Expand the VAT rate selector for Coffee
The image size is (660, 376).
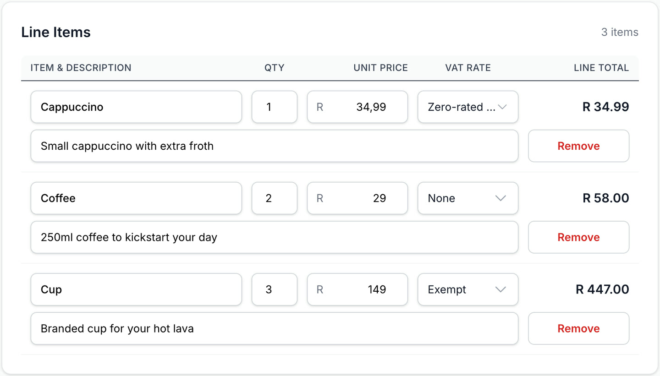[467, 198]
